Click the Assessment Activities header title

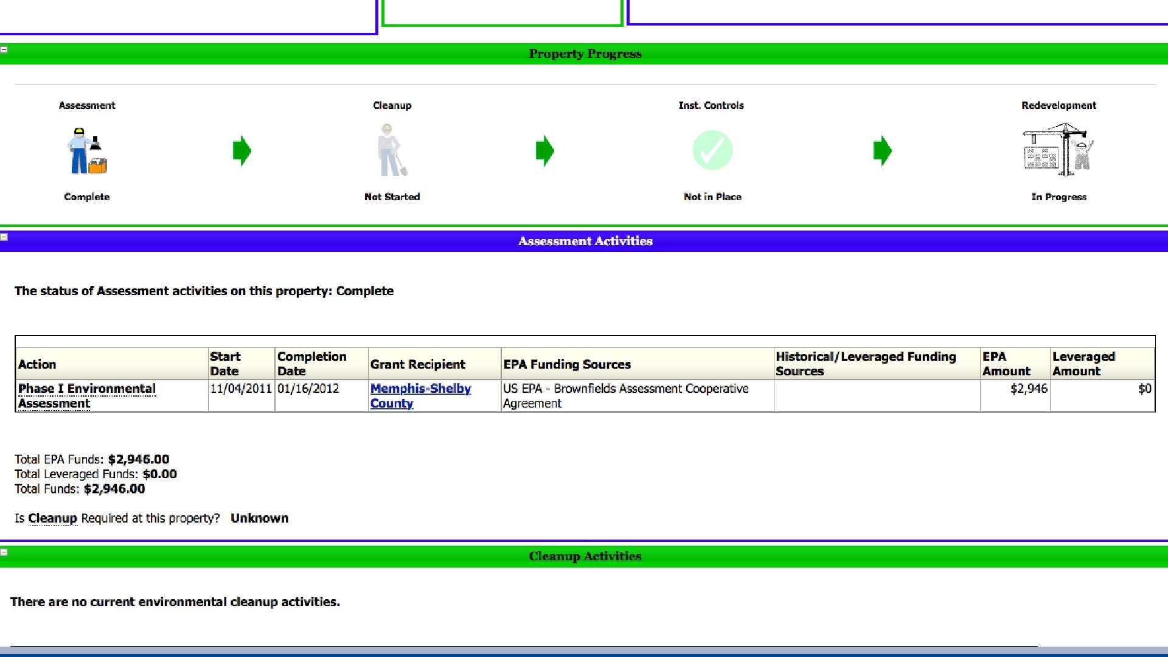click(585, 241)
